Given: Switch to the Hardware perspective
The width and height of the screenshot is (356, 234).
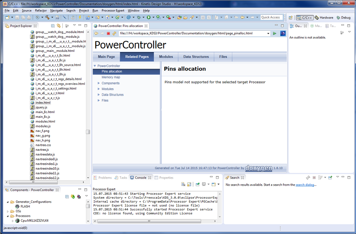Looking at the screenshot, I should (324, 18).
